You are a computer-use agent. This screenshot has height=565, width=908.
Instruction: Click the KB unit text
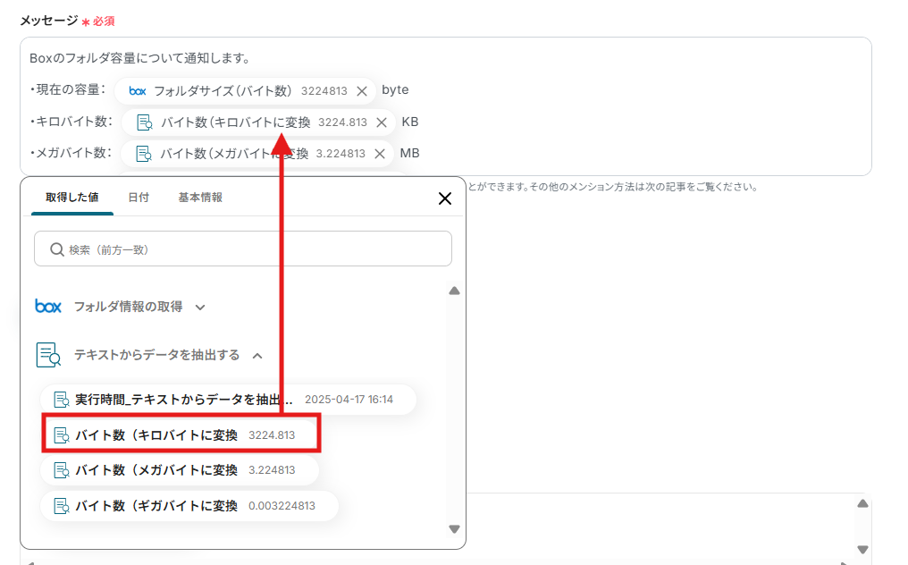tap(410, 122)
